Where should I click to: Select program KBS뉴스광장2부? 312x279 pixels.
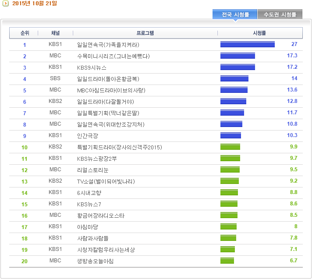coord(97,159)
